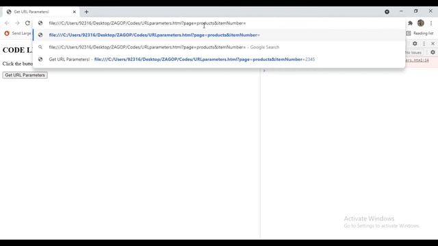Screen dimensions: 438x246
Task: Click the console prompt chevron
Action: point(264,71)
